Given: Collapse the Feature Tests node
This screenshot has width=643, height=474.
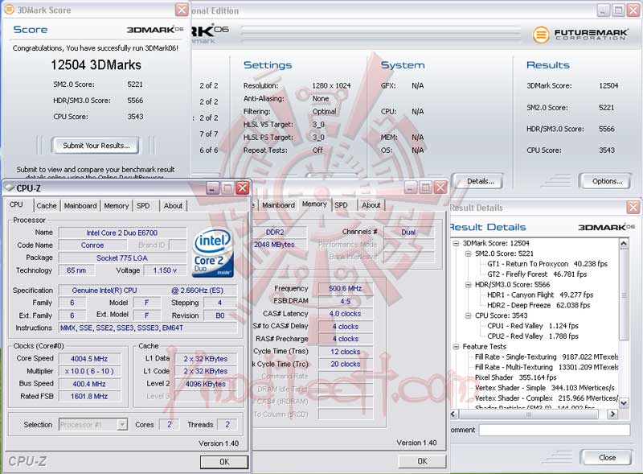Looking at the screenshot, I should [456, 346].
